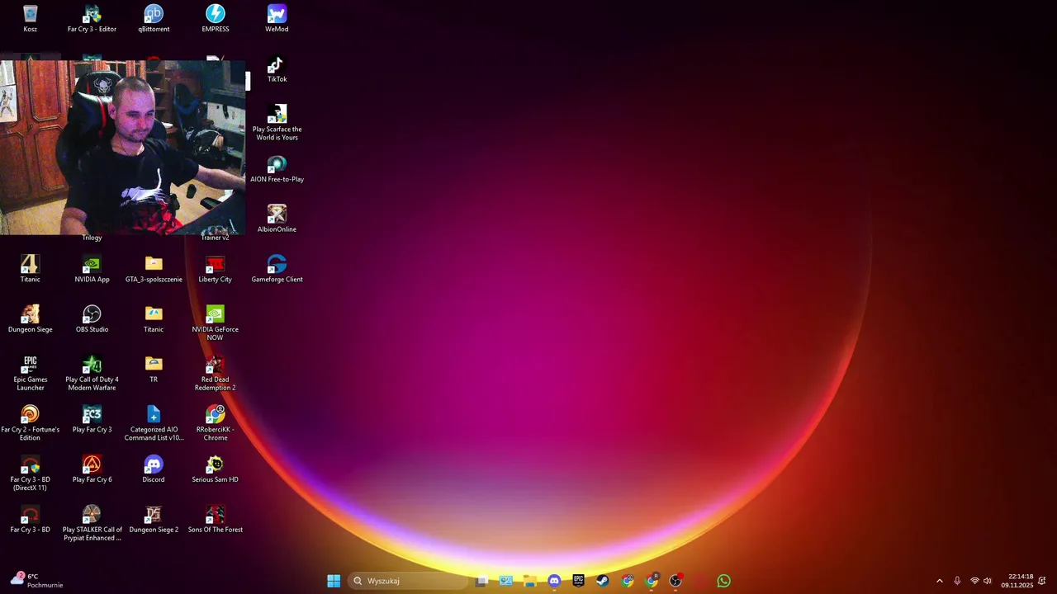Launch Red Dead Redemption 2 shortcut

(x=215, y=374)
